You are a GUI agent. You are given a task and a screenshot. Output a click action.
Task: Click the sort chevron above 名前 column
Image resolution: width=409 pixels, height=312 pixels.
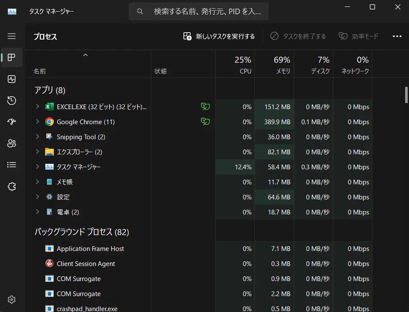[x=85, y=55]
